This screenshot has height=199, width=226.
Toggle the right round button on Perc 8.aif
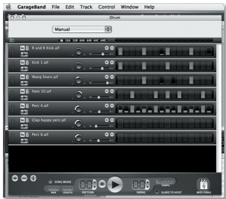pos(112,134)
